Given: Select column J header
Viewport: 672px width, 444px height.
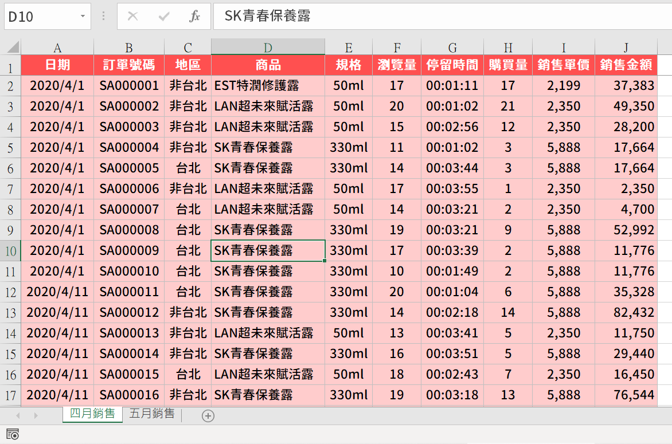Looking at the screenshot, I should pos(626,47).
